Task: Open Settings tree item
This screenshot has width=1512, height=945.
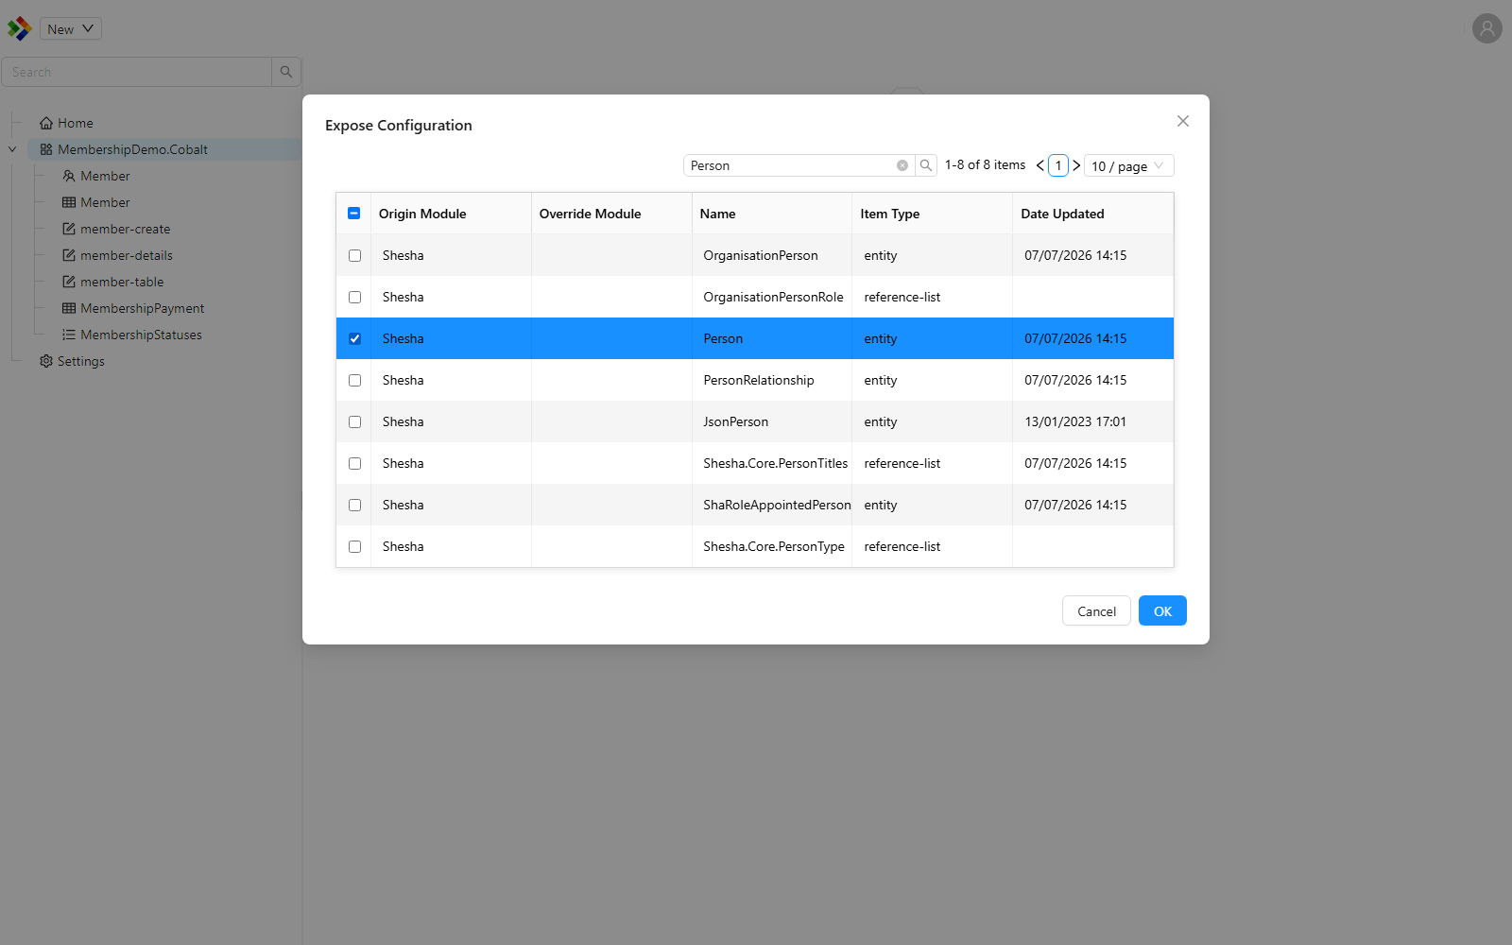Action: [x=80, y=361]
